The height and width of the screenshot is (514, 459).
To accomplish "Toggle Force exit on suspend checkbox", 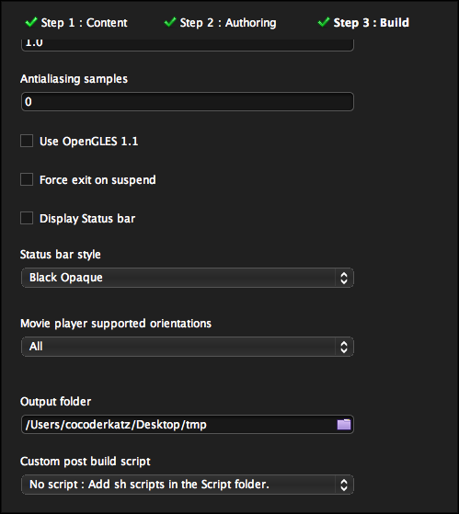I will tap(27, 179).
